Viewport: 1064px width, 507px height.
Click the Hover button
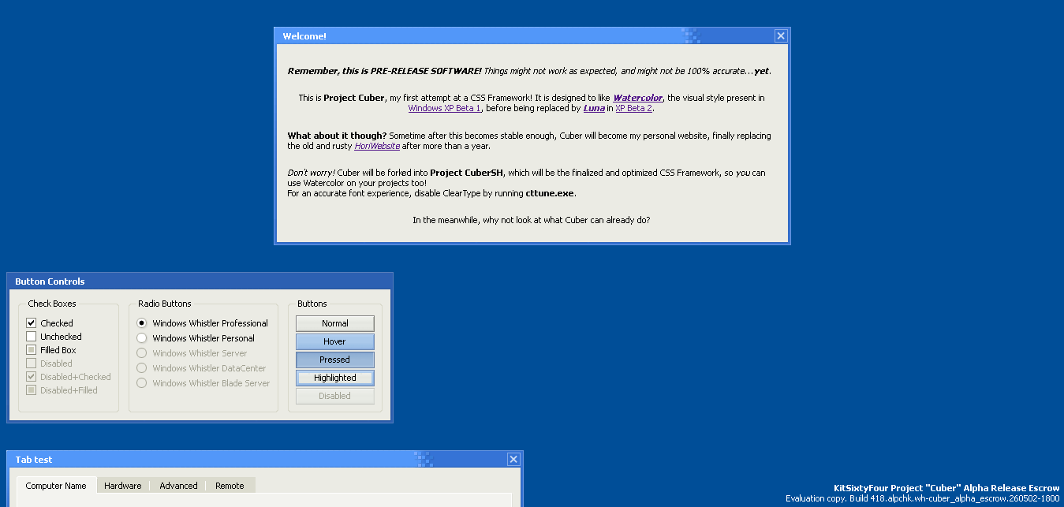point(335,341)
